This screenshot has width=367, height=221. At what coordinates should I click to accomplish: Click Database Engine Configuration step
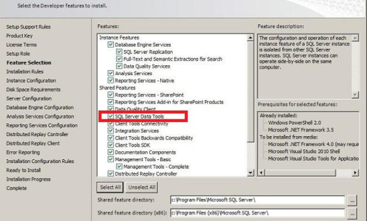click(40, 107)
